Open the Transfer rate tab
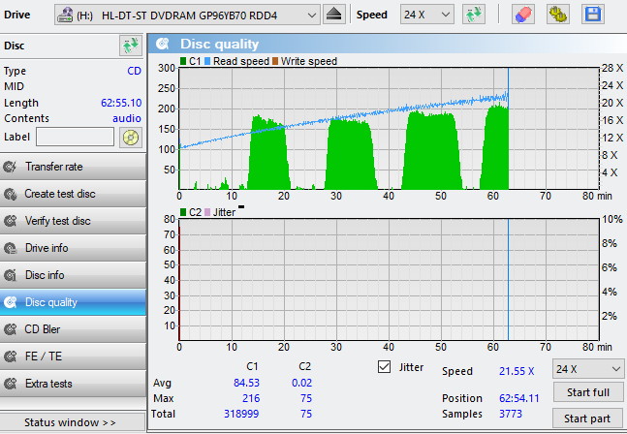 [73, 167]
